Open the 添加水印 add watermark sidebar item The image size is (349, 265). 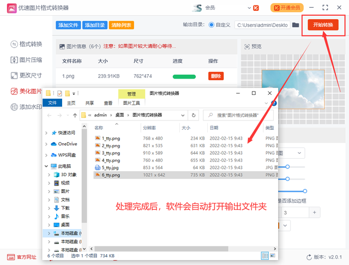point(26,107)
